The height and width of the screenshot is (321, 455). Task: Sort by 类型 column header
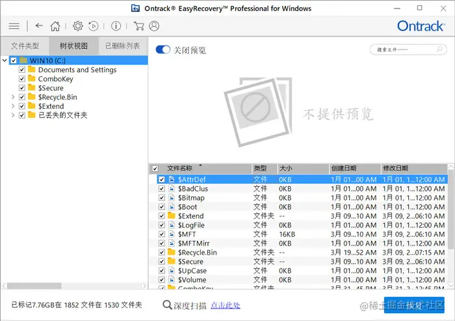pos(260,168)
